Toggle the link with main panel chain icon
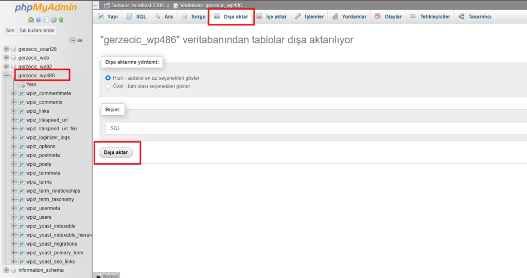Screen dimensions: 527x278 [x=80, y=40]
